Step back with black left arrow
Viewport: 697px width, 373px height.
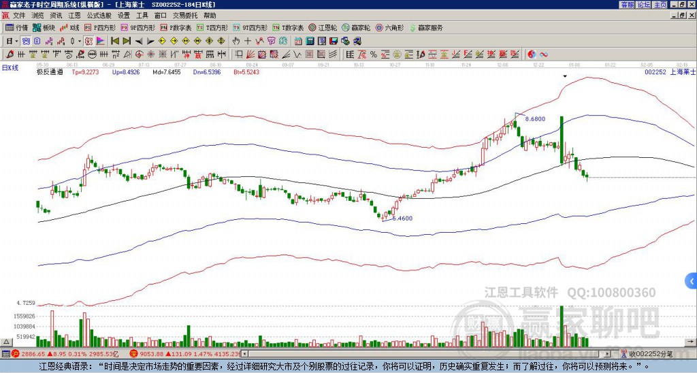pyautogui.click(x=139, y=42)
